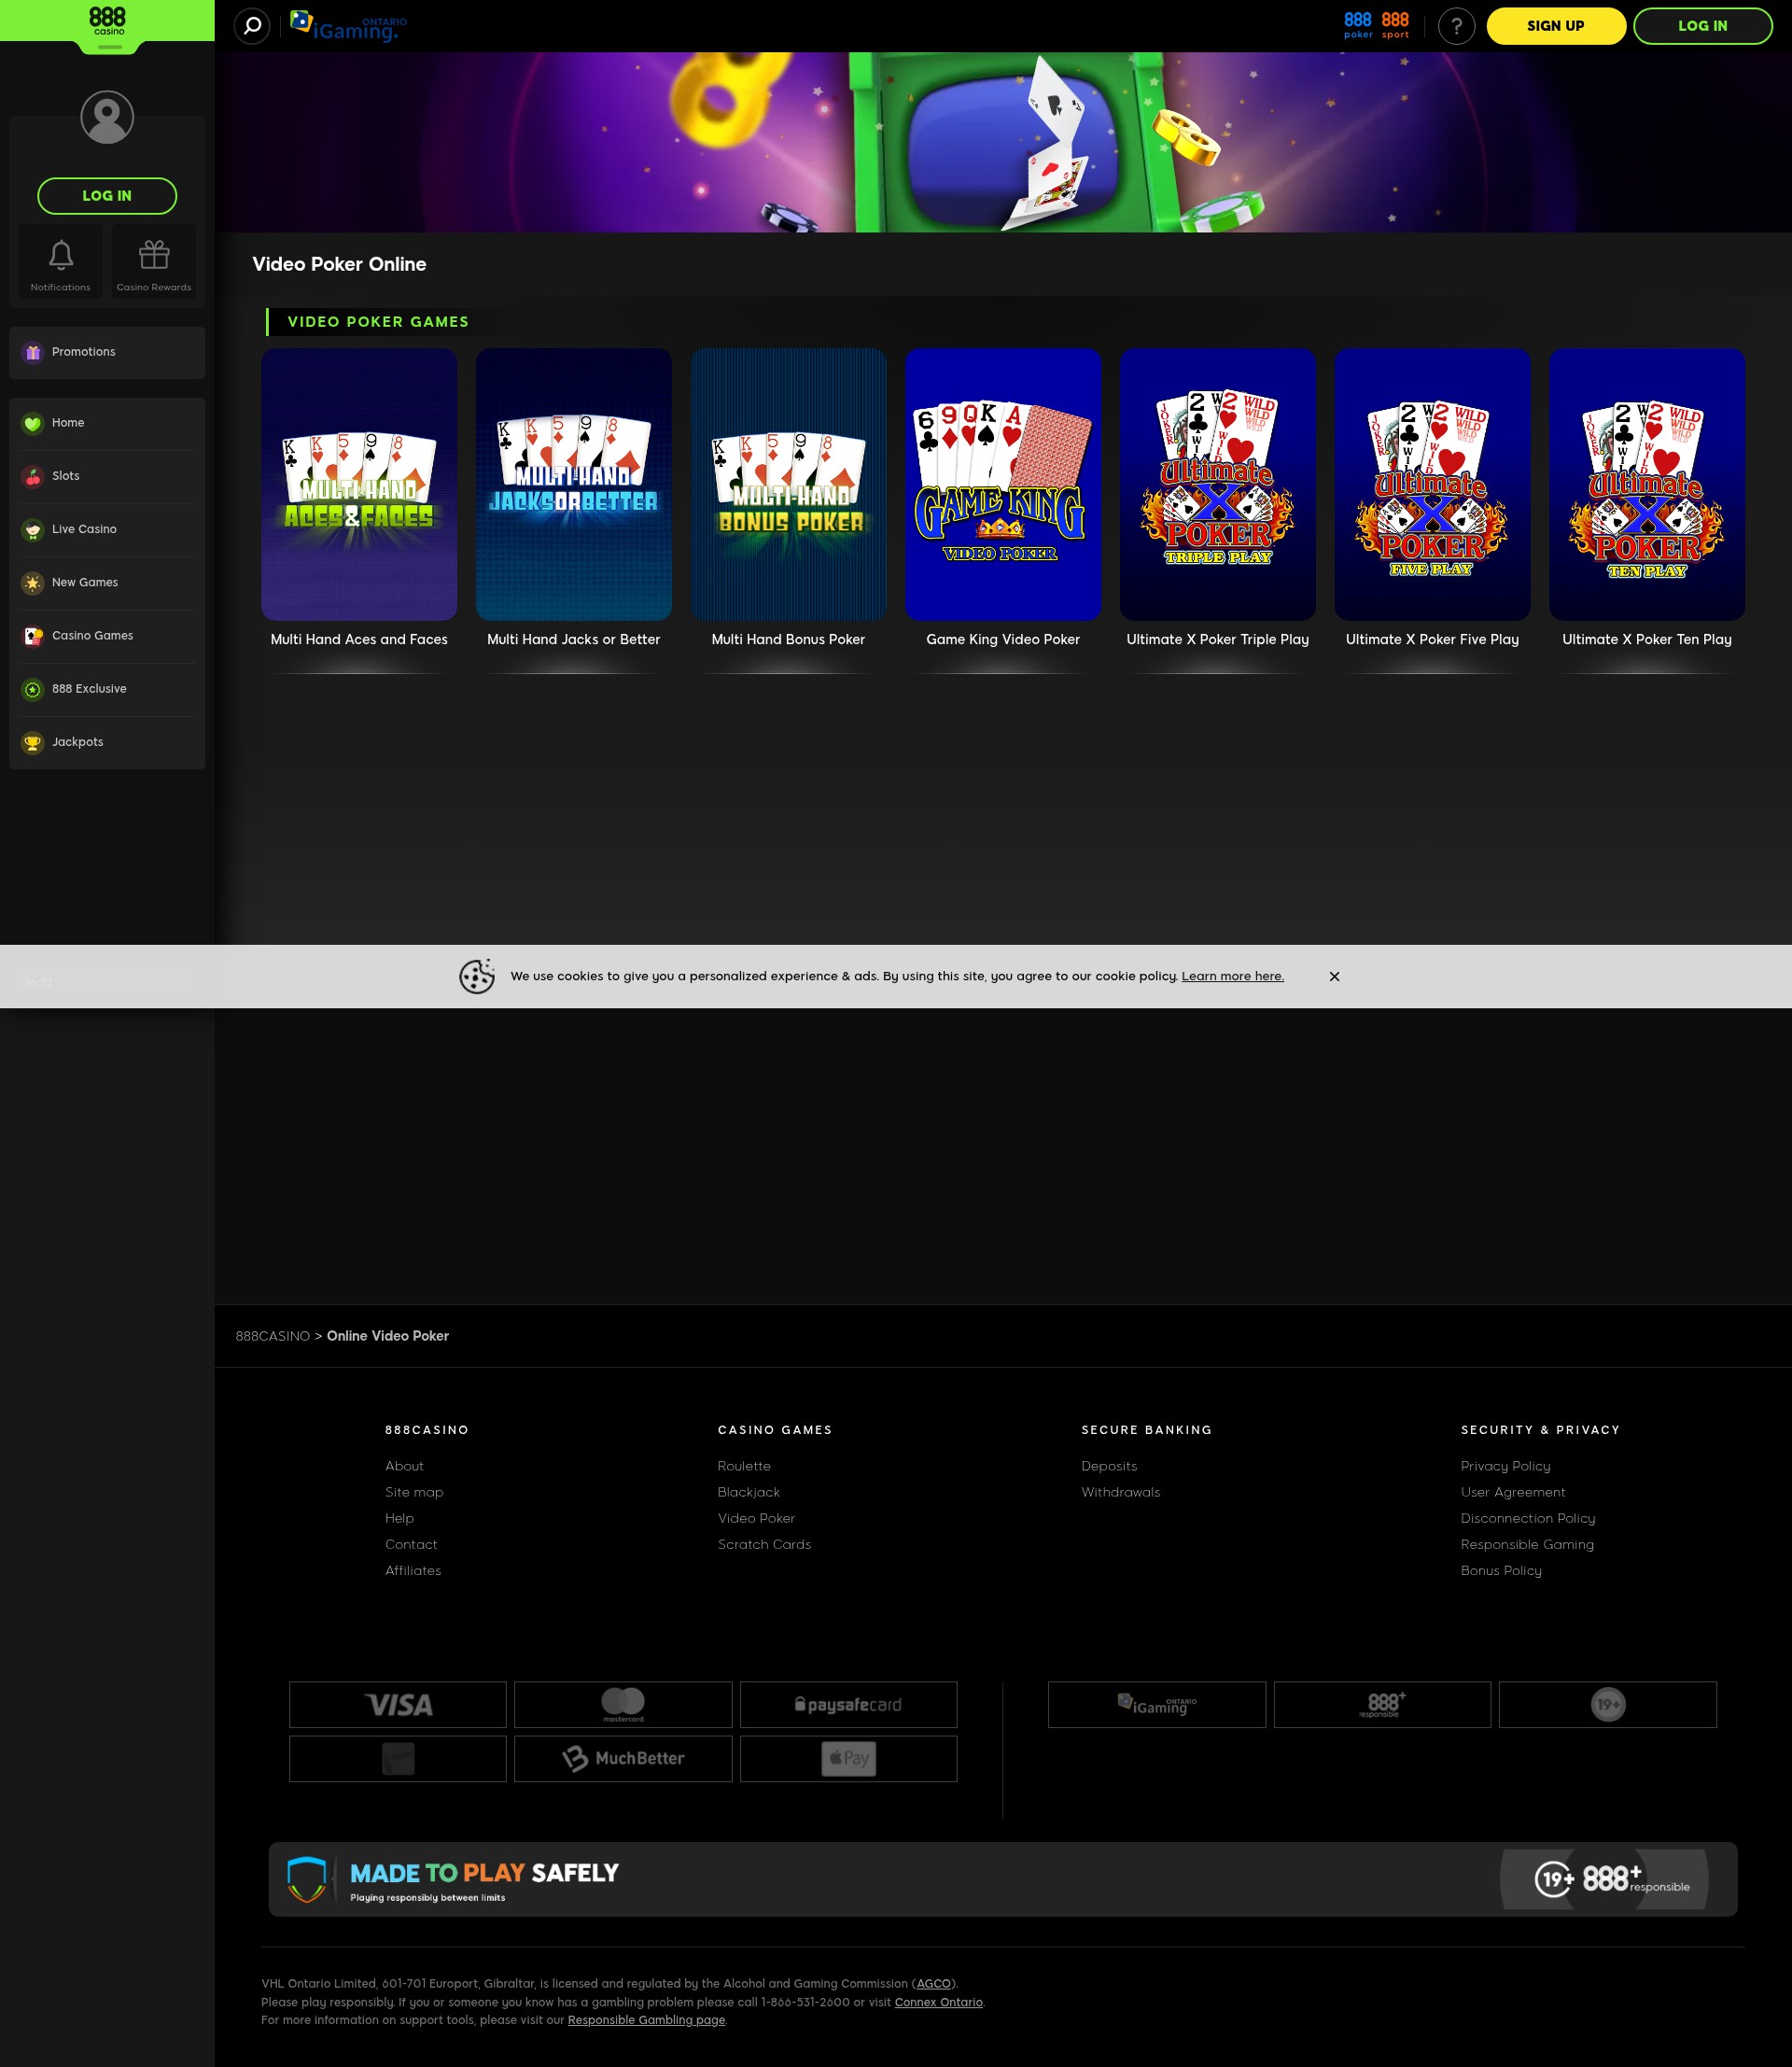This screenshot has height=2067, width=1792.
Task: Open the Contact footer link
Action: (x=411, y=1544)
